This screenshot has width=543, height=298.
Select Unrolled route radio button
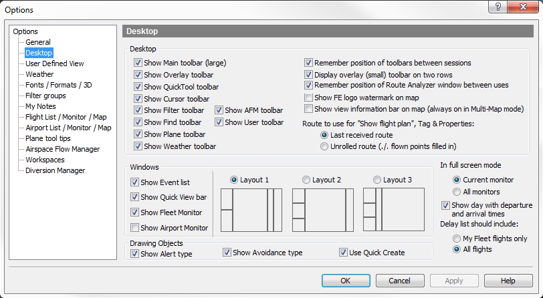[x=324, y=146]
